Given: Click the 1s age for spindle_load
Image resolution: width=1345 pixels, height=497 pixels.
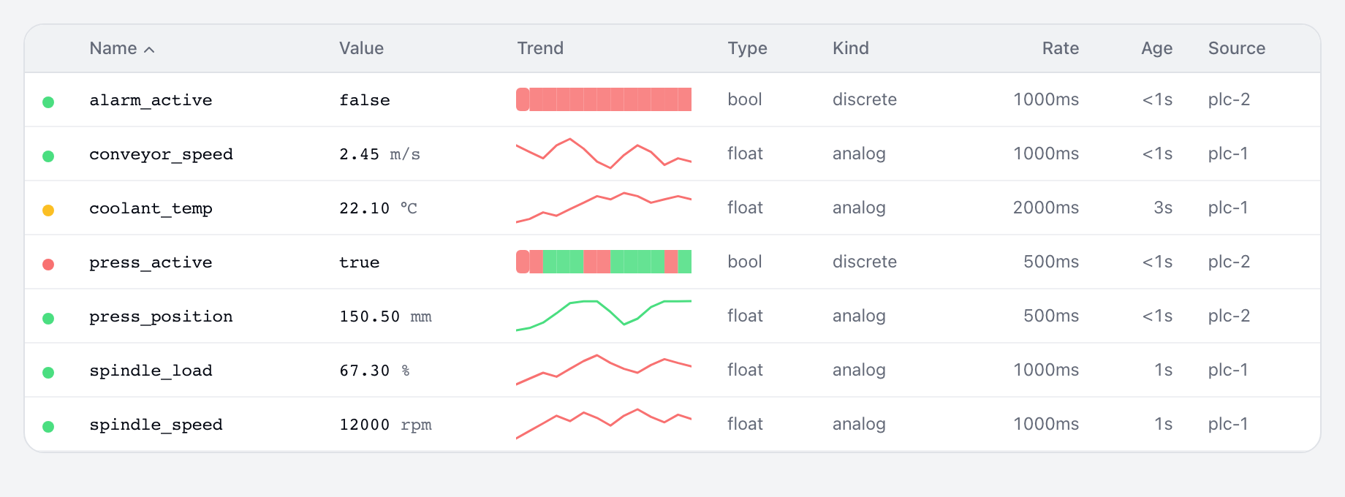Looking at the screenshot, I should pos(1164,370).
